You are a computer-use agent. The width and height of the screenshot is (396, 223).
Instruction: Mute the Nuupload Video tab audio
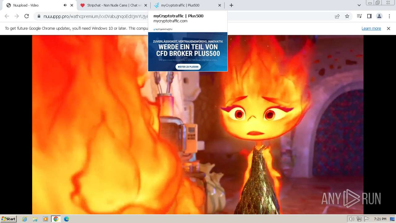pos(65,5)
